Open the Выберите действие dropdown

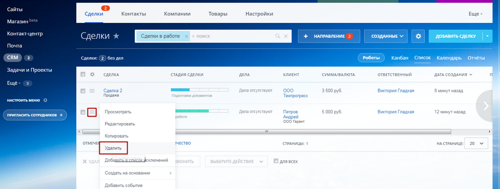236,162
